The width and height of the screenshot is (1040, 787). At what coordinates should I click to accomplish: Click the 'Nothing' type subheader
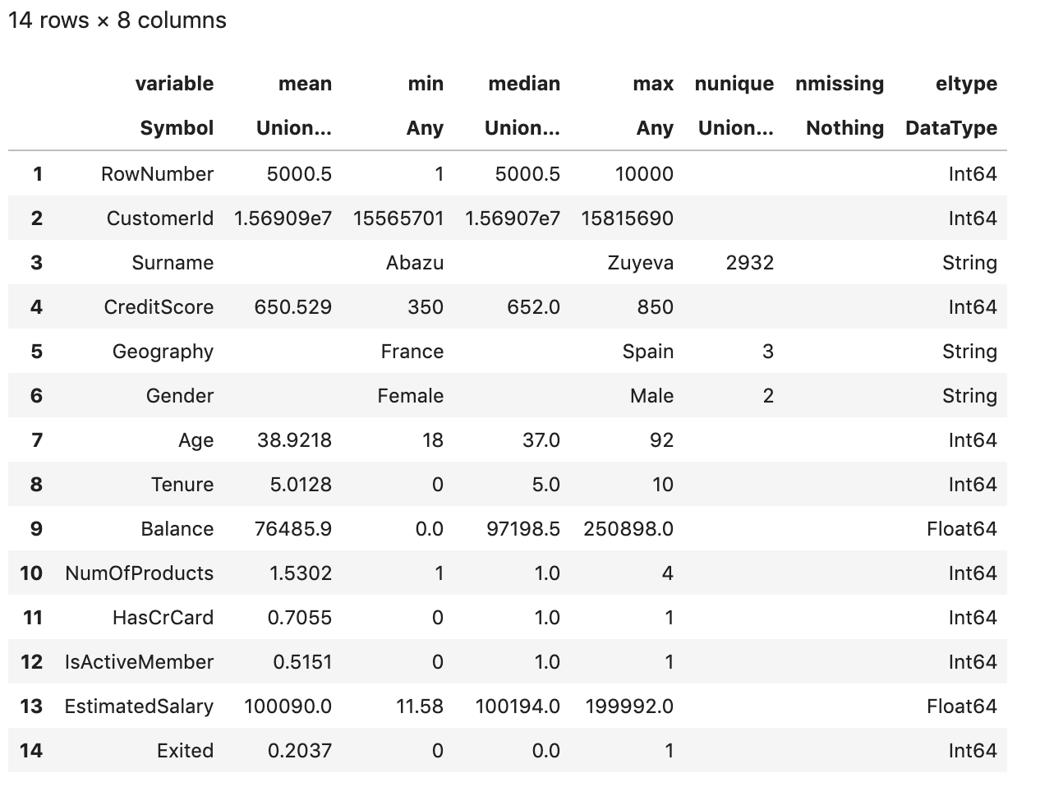pos(844,128)
